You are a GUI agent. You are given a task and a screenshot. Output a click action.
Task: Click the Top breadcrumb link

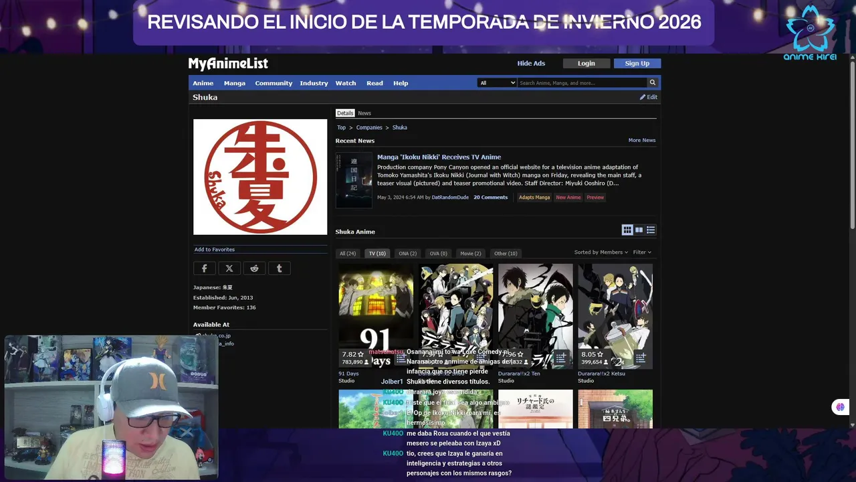[342, 127]
